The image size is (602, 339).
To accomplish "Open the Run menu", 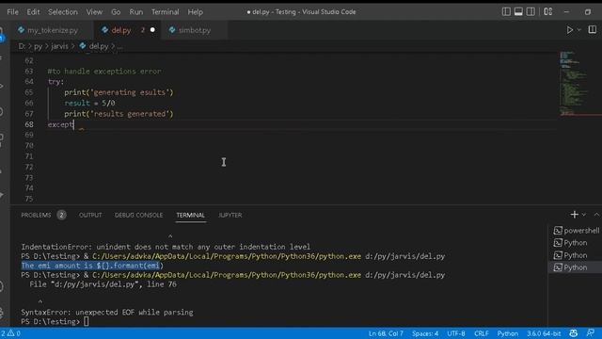I will [x=135, y=12].
